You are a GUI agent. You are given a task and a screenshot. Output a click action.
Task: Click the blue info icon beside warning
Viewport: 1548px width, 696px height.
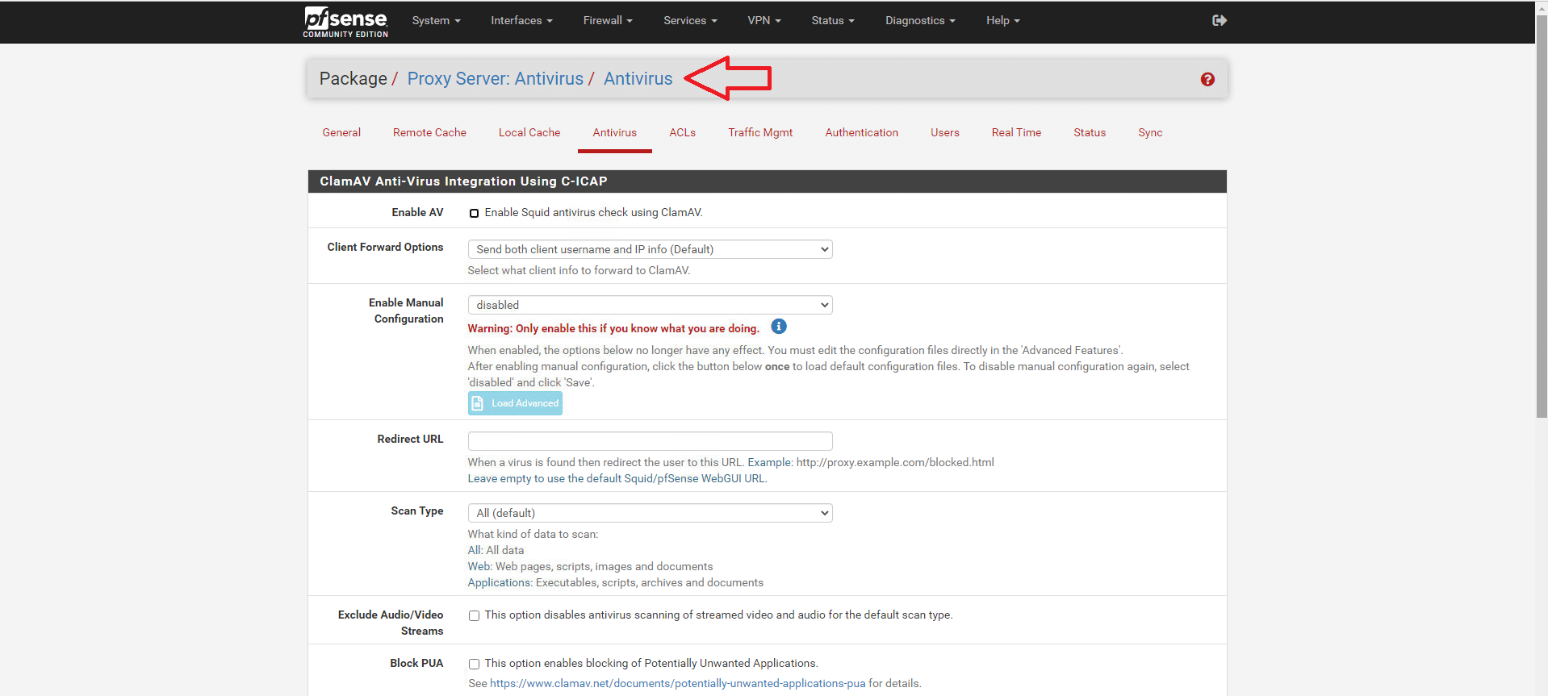click(779, 327)
